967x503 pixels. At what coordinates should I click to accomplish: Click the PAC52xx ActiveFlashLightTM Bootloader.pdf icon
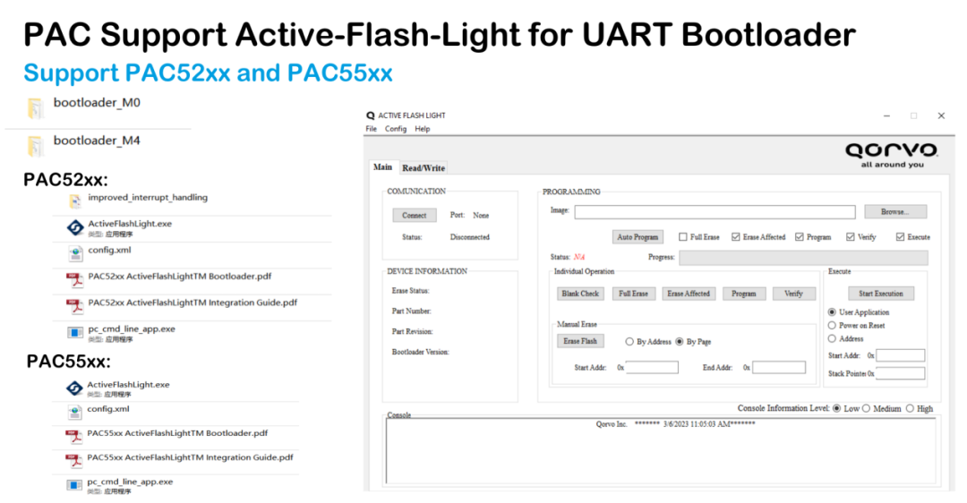[x=75, y=280]
